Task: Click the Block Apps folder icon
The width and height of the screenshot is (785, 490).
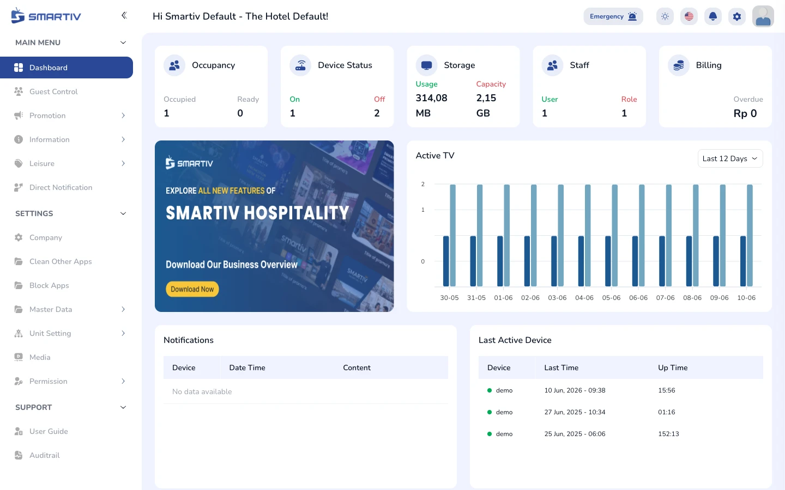Action: pos(19,285)
